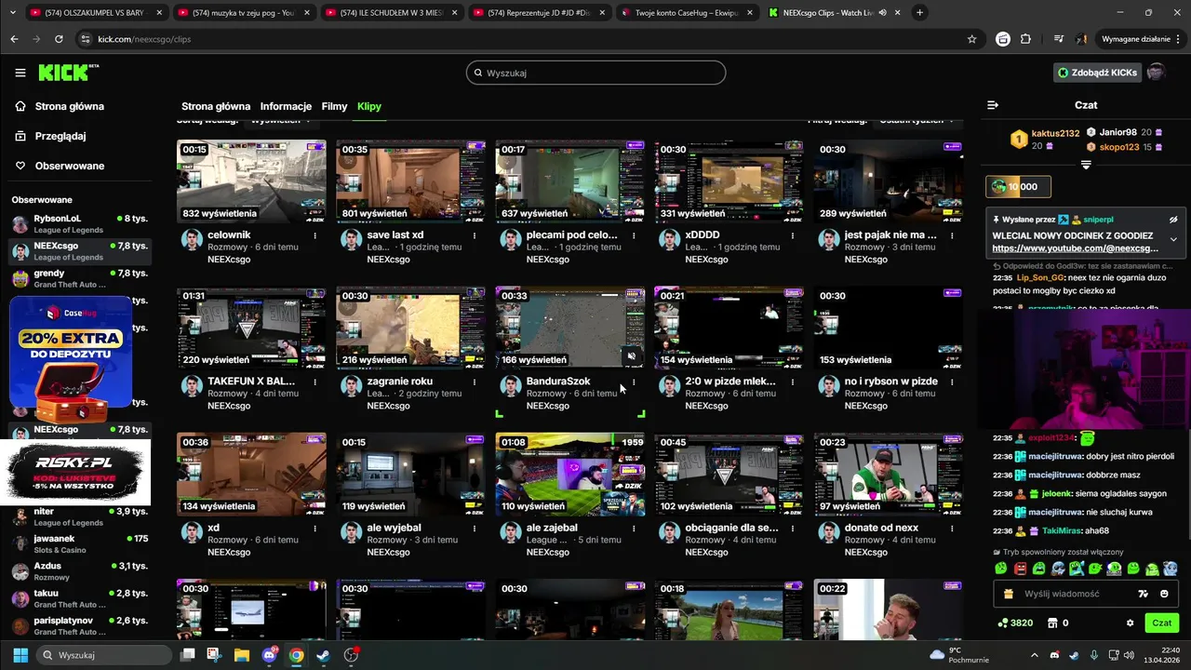The height and width of the screenshot is (670, 1191).
Task: Click the zagranie roku clip title
Action: tap(400, 382)
